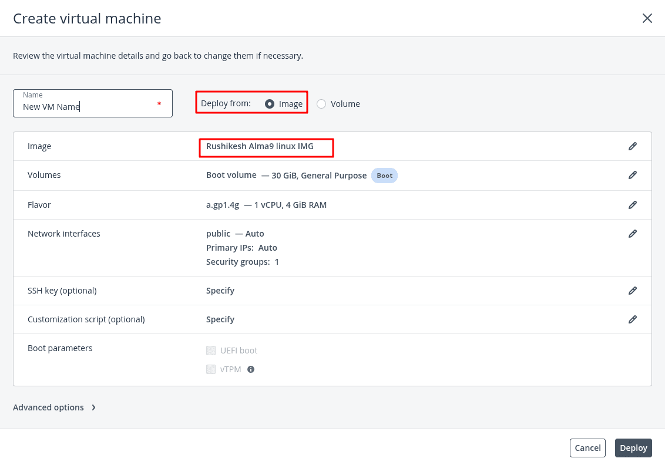Edit the Image row with pencil icon
This screenshot has width=665, height=465.
632,146
